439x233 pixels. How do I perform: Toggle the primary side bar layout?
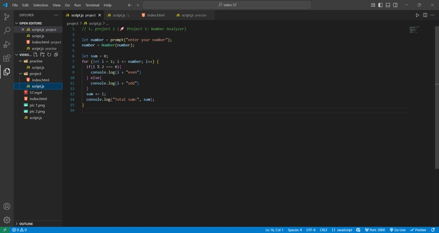click(380, 5)
